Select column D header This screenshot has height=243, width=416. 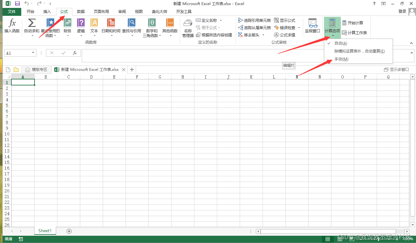(91, 77)
